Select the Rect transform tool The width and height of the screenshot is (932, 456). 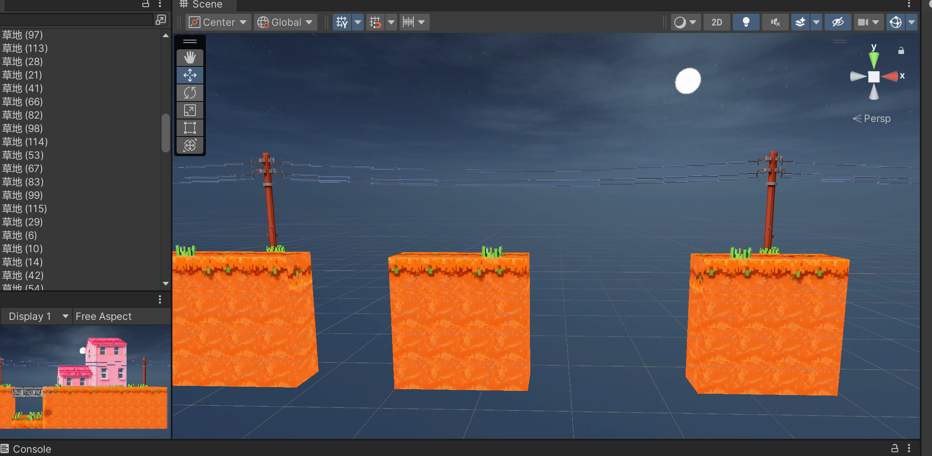point(190,128)
